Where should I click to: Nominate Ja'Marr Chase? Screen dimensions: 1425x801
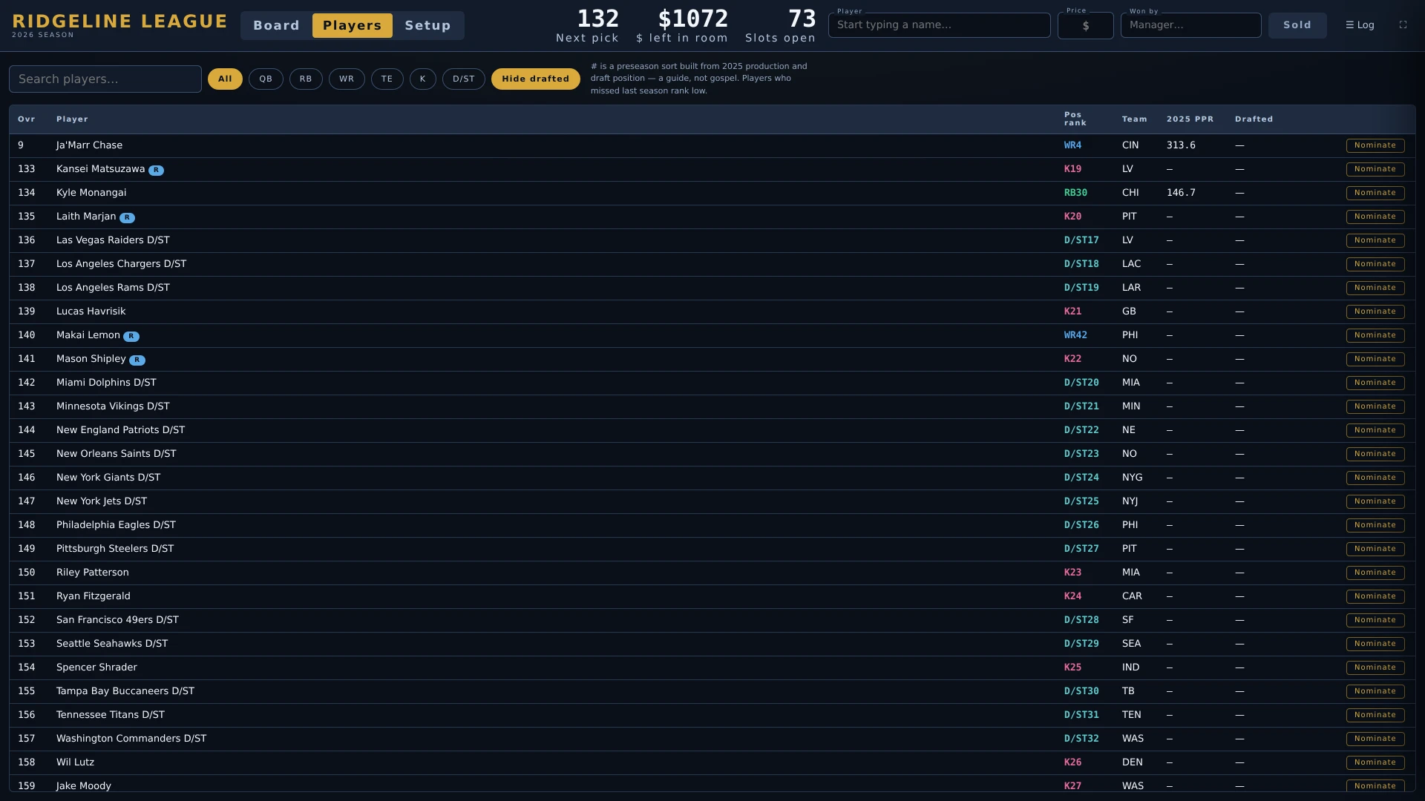coord(1375,145)
